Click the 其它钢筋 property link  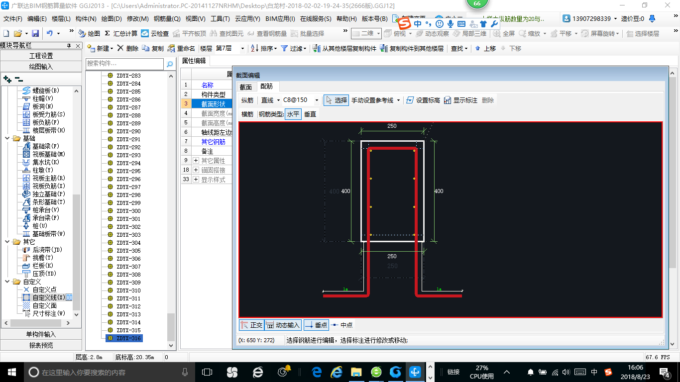coord(213,142)
